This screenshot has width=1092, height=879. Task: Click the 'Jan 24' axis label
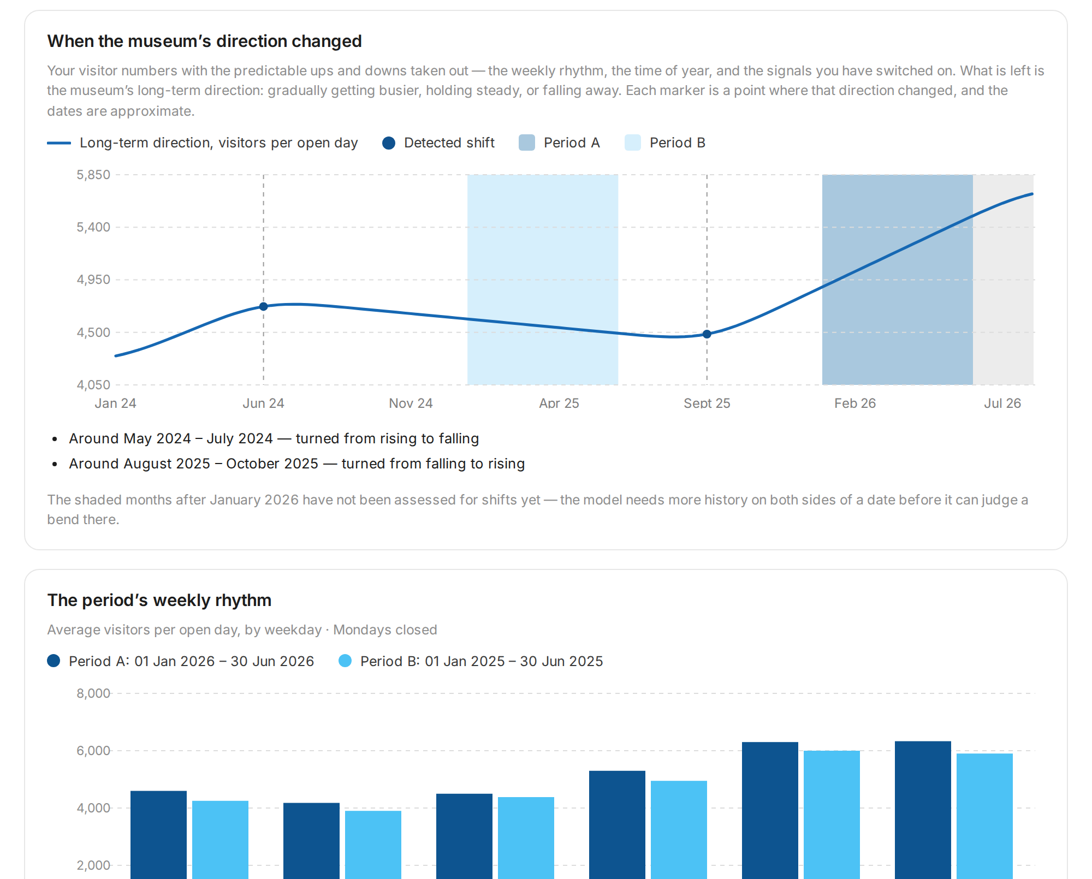click(115, 403)
